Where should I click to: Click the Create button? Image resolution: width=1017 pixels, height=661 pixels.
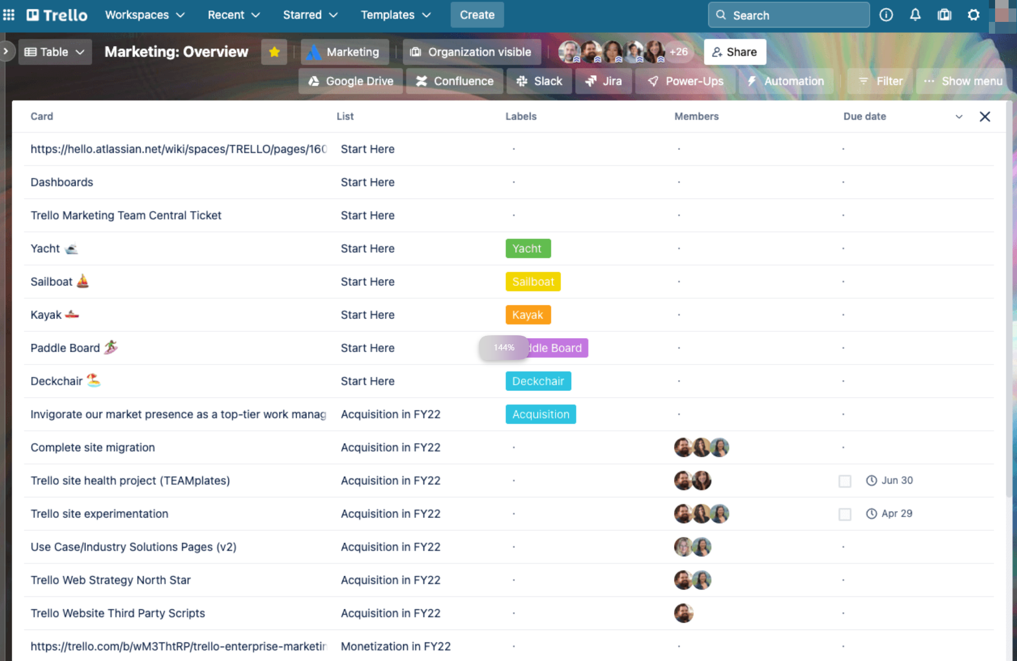pos(477,15)
